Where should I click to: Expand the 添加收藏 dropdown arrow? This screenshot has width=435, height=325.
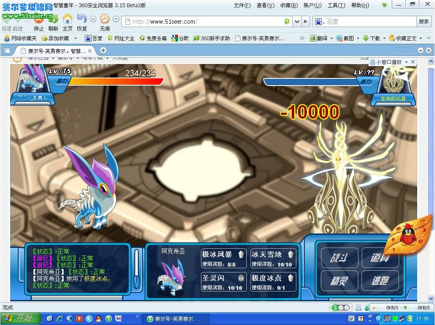75,38
